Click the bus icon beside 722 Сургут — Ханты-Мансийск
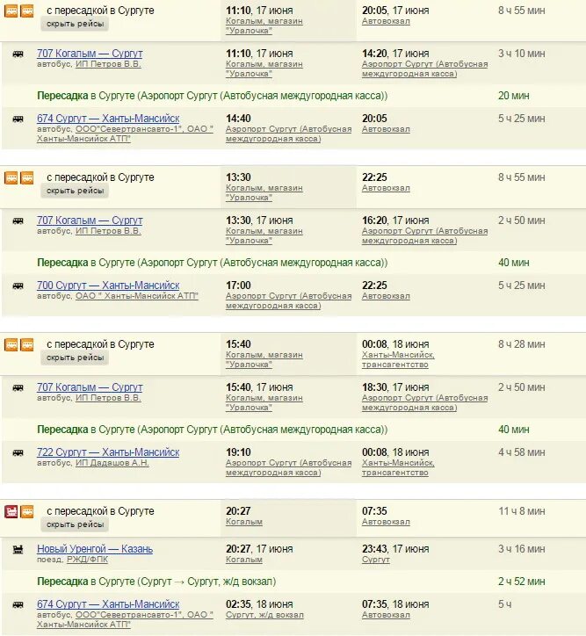 (18, 452)
